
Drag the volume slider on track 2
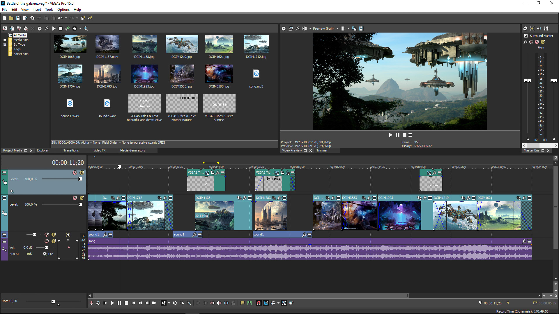[x=80, y=204]
